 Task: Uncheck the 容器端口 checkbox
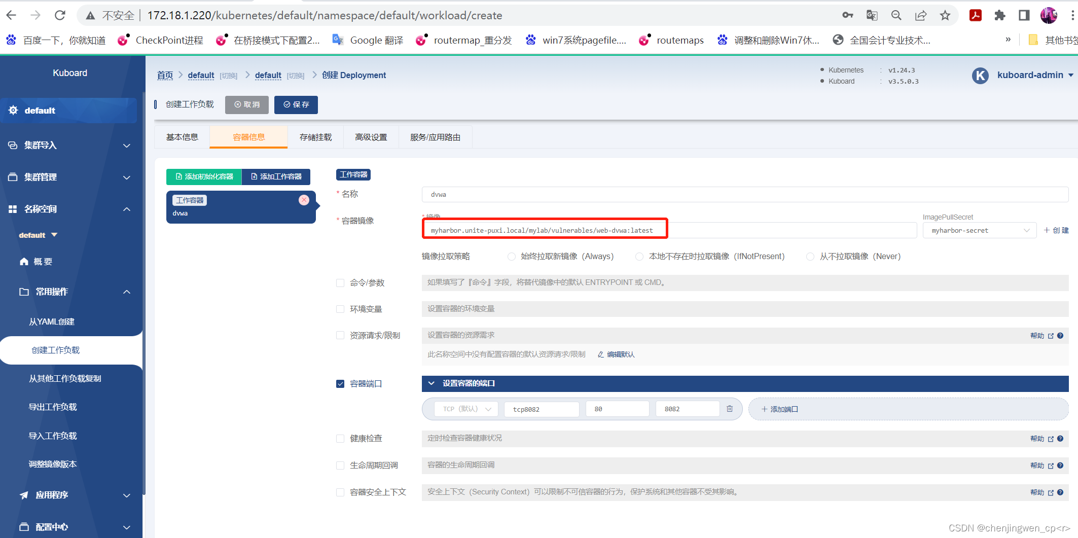340,384
